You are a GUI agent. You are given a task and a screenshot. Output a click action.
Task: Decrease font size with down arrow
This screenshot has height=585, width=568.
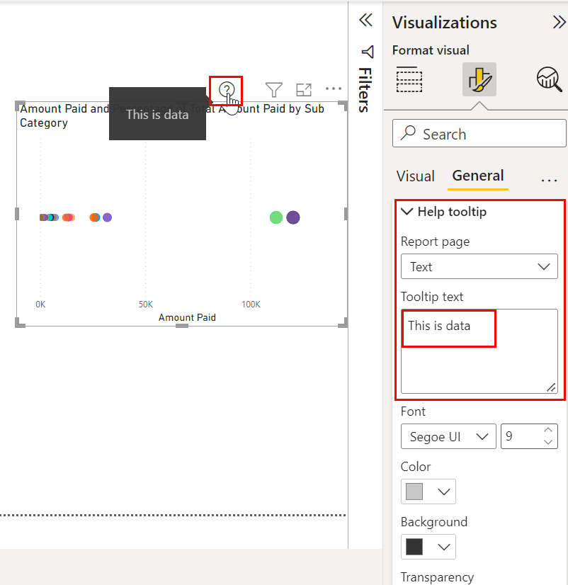tap(548, 442)
